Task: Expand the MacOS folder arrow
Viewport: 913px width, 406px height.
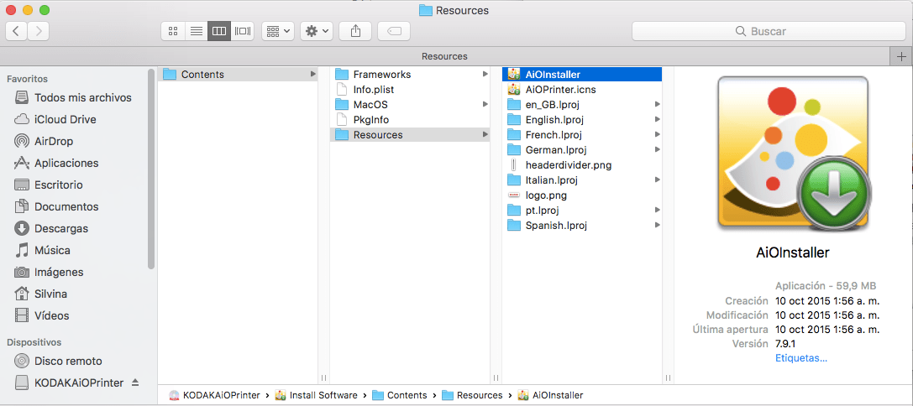Action: pos(485,105)
